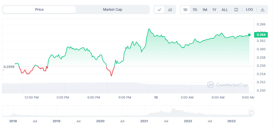Grab the range slider handle at right
Viewport: 273px width, 126px height.
[x=252, y=111]
